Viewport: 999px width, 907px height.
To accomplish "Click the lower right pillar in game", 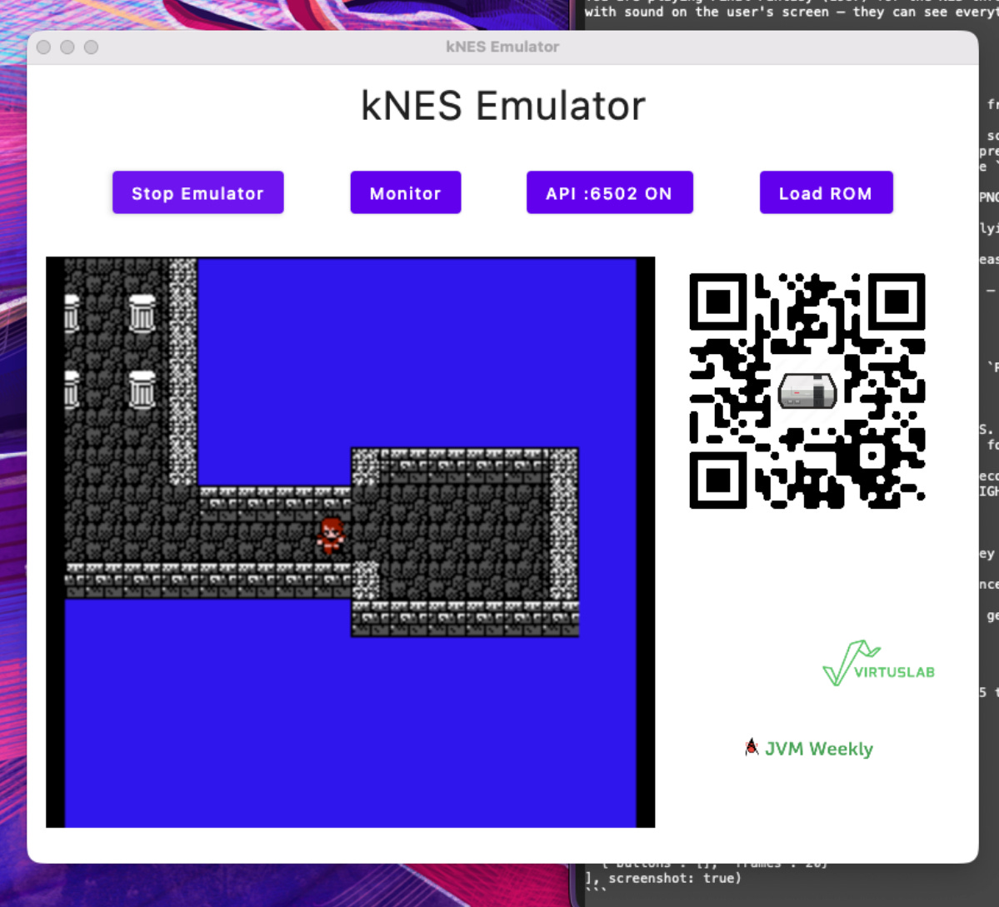I will (x=142, y=390).
